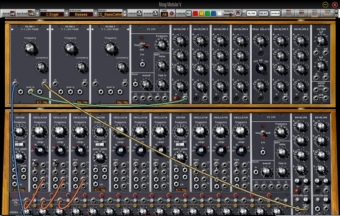Click the minus zoom icon in toolbar
Screen dimensions: 340x216
(x=337, y=11)
